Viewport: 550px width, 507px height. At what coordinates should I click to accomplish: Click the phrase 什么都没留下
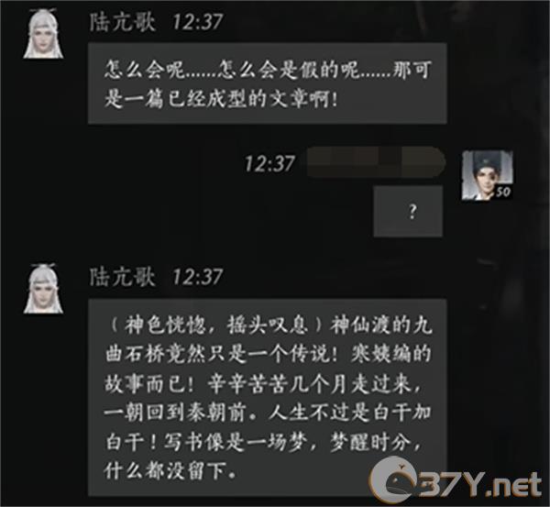coord(165,470)
